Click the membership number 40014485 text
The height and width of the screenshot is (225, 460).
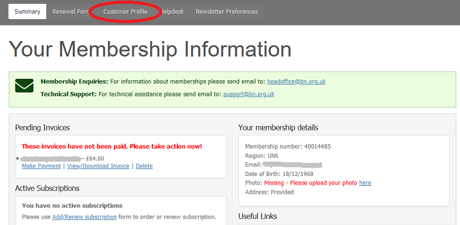pos(317,146)
